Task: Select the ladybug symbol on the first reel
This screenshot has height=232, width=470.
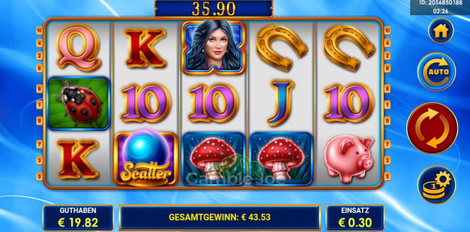Action: [79, 104]
